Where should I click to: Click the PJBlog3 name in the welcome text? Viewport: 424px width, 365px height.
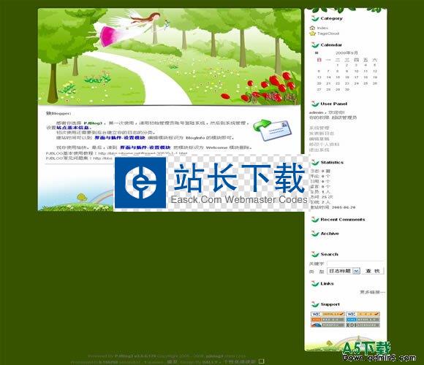[93, 123]
